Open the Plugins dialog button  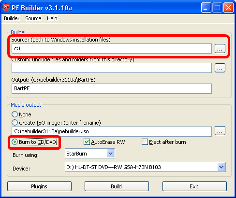tap(39, 186)
